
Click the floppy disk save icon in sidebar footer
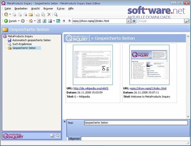click(52, 136)
